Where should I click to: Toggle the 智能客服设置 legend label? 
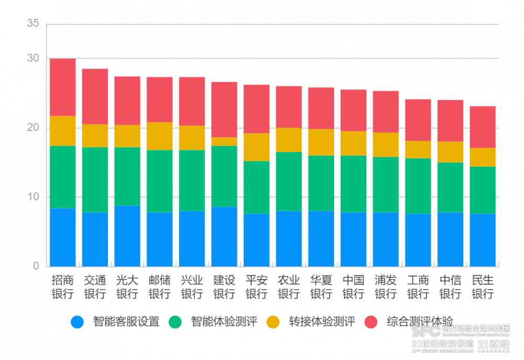(126, 322)
